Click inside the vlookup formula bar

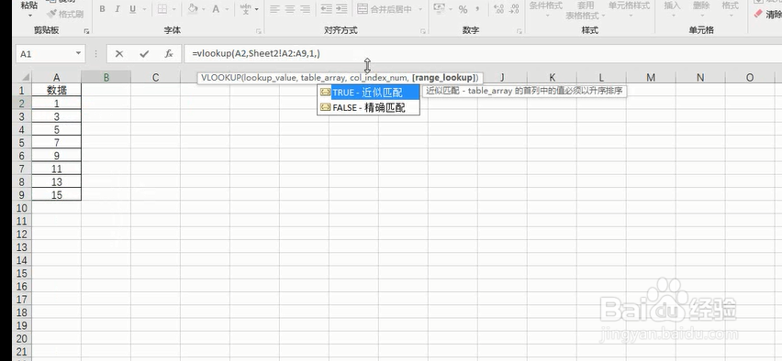[x=483, y=54]
